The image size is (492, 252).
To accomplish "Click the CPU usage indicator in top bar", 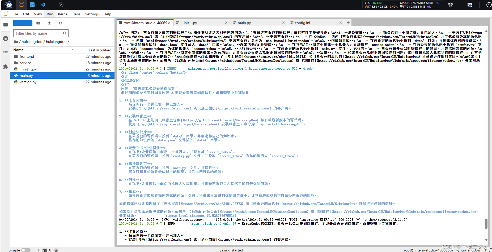I will click(x=374, y=3).
